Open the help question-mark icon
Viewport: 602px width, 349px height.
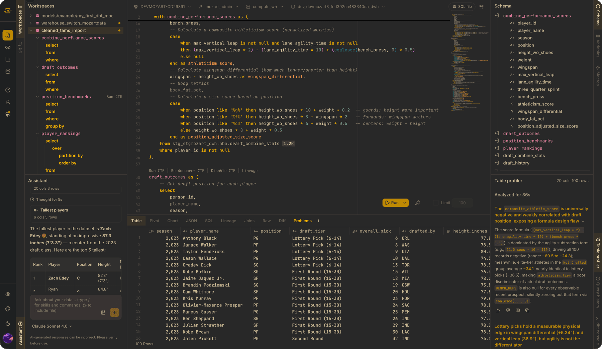[8, 90]
